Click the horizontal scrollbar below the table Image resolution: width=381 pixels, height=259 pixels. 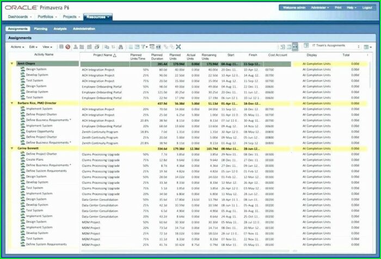(x=185, y=251)
